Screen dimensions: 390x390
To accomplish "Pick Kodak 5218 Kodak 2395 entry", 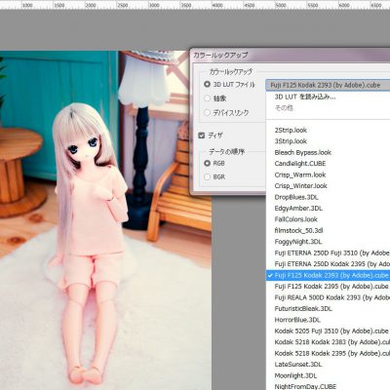I will click(332, 353).
